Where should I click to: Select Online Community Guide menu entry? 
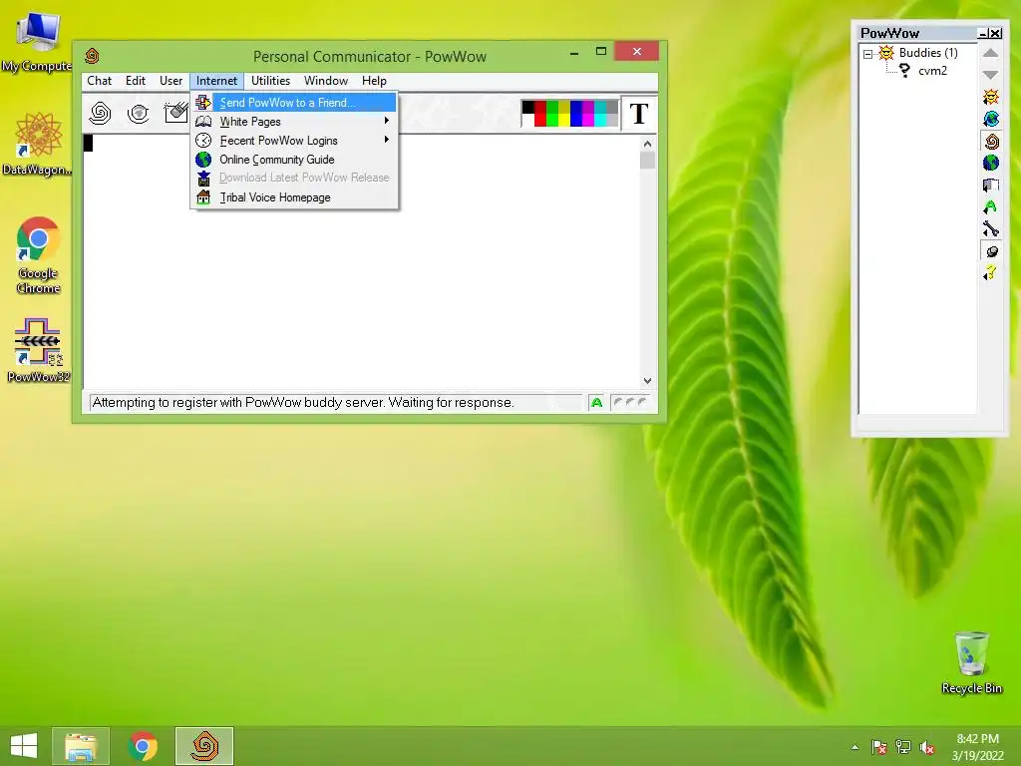(x=294, y=159)
